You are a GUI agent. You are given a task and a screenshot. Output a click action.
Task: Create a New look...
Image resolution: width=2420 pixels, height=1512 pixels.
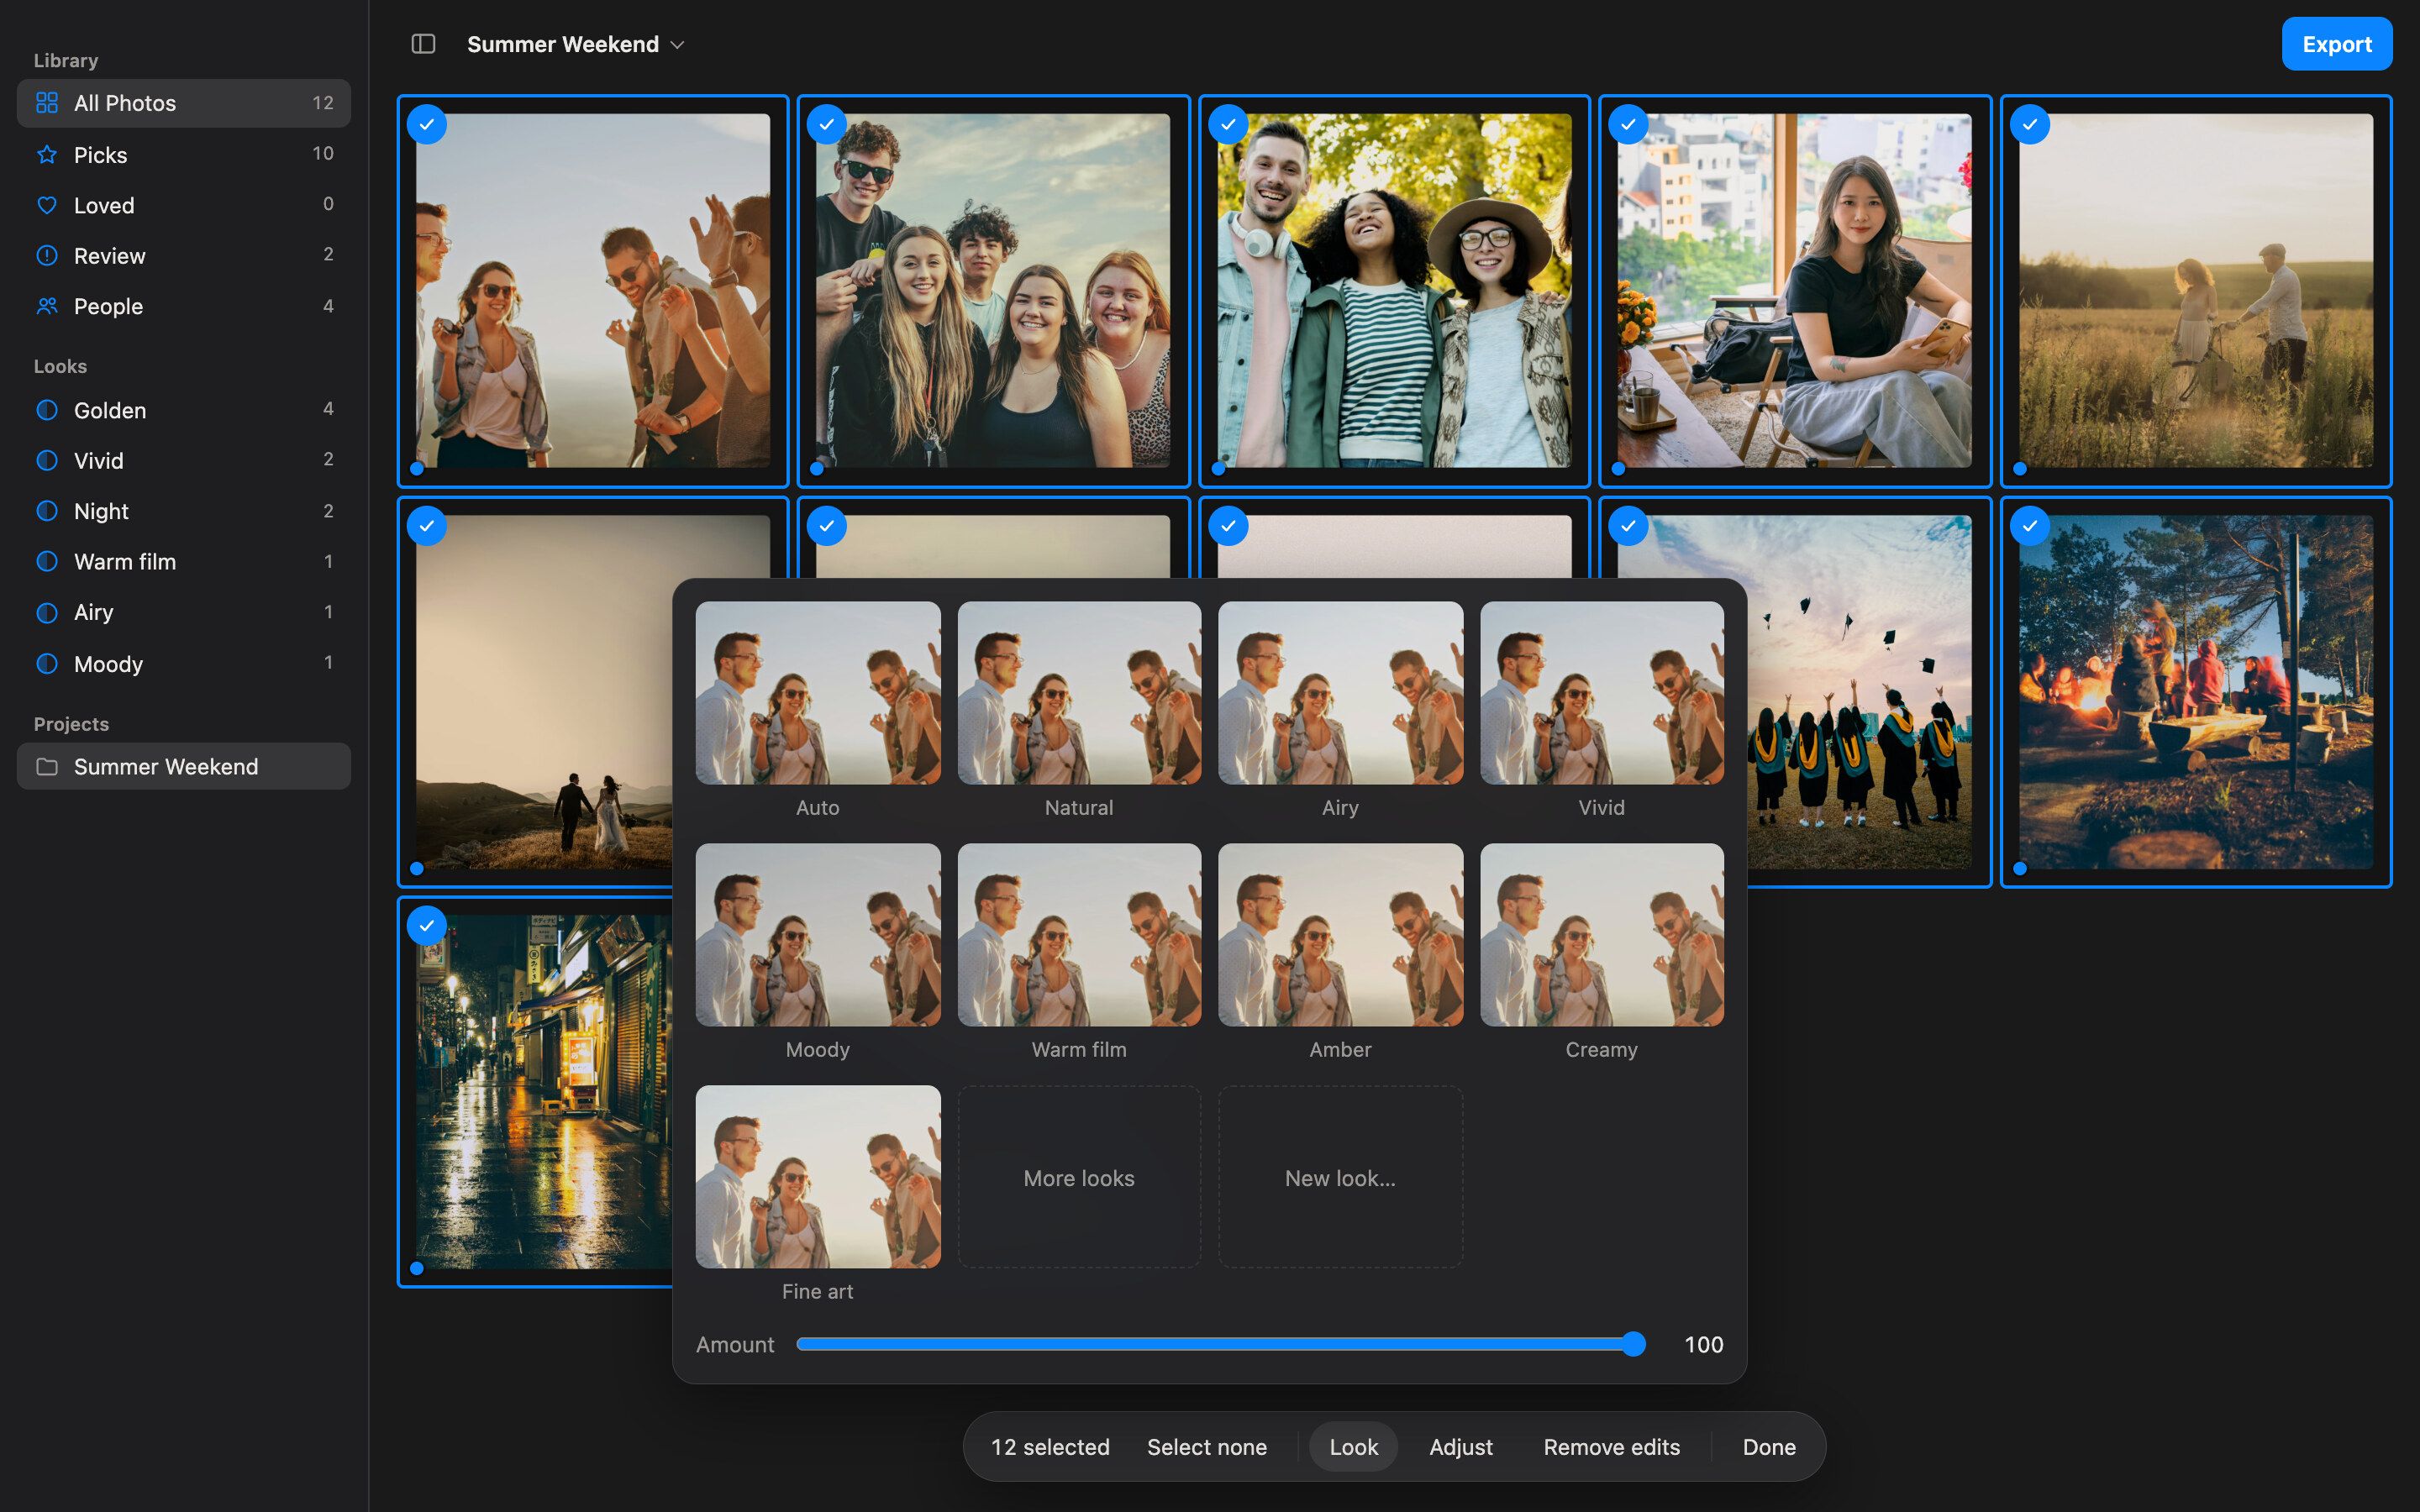(x=1340, y=1177)
